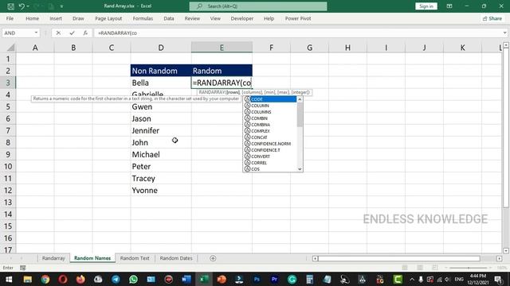This screenshot has width=510, height=286.
Task: Open Photoshop from the taskbar
Action: click(257, 279)
